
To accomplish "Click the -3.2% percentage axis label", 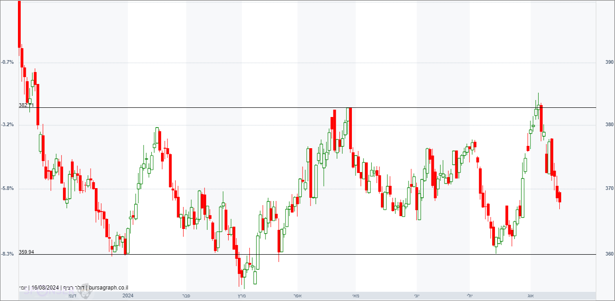I will pos(7,124).
